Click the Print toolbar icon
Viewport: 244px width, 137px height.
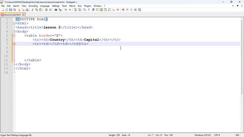point(27,10)
